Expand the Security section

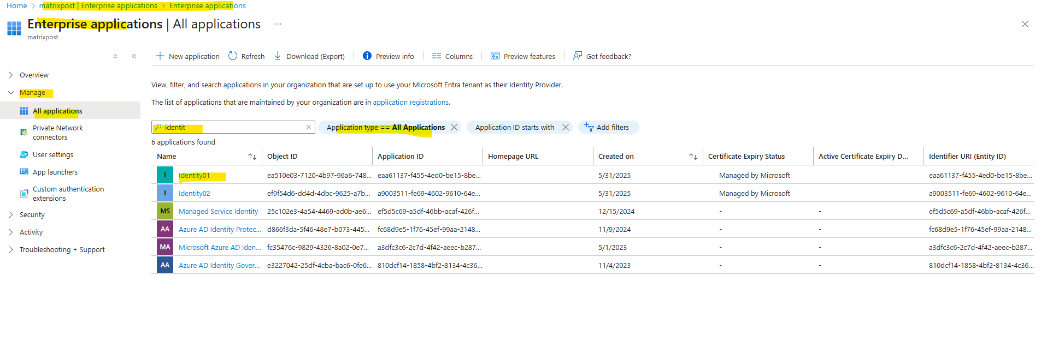click(11, 214)
